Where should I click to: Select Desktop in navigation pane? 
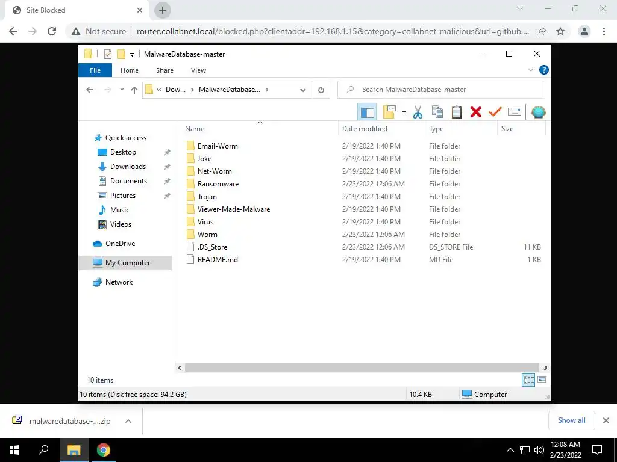point(123,152)
